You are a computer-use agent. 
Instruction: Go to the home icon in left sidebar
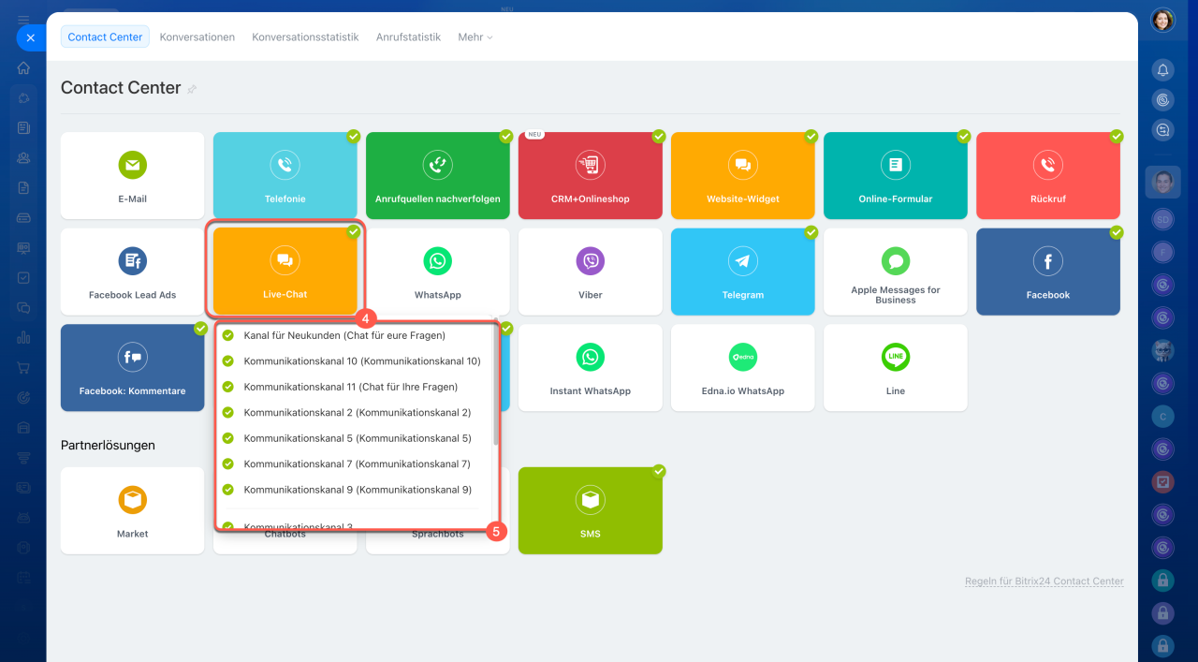point(23,68)
